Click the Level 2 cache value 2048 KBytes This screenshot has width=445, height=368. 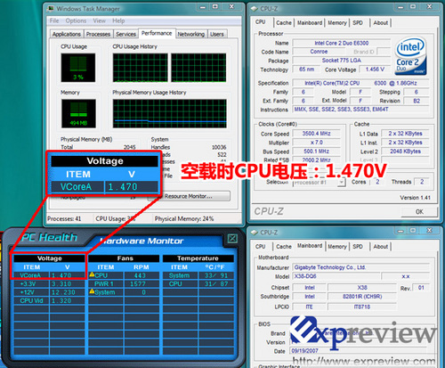(x=405, y=151)
